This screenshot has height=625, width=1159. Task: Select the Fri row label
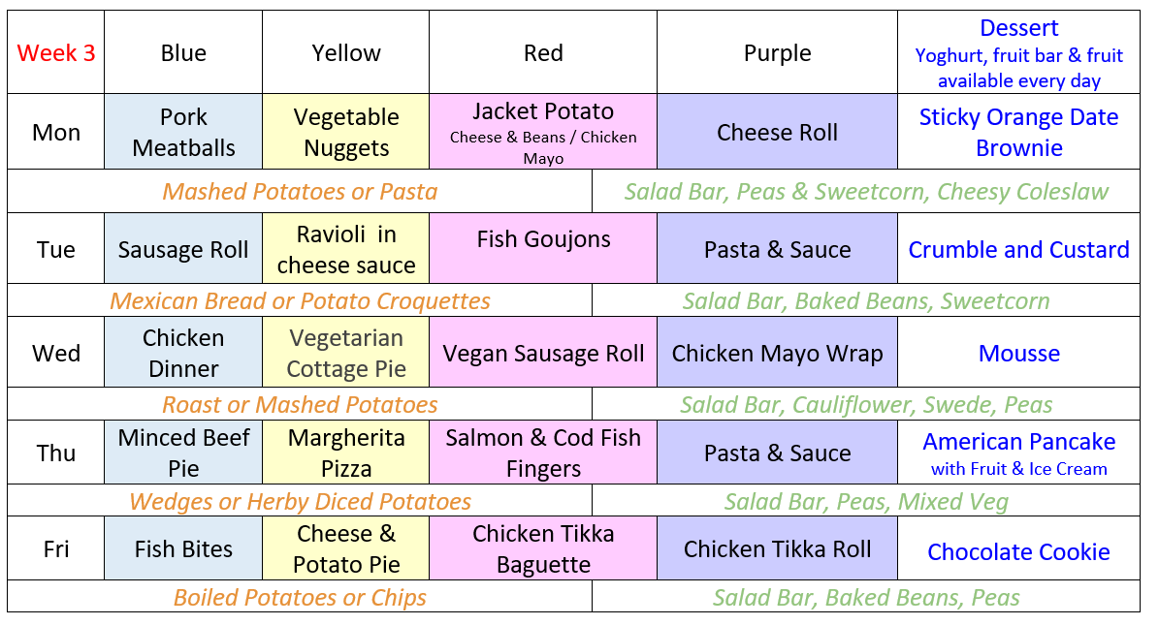56,548
